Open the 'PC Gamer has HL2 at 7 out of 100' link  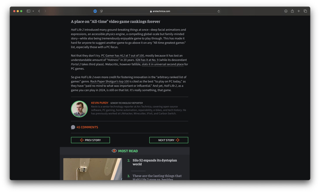122,56
